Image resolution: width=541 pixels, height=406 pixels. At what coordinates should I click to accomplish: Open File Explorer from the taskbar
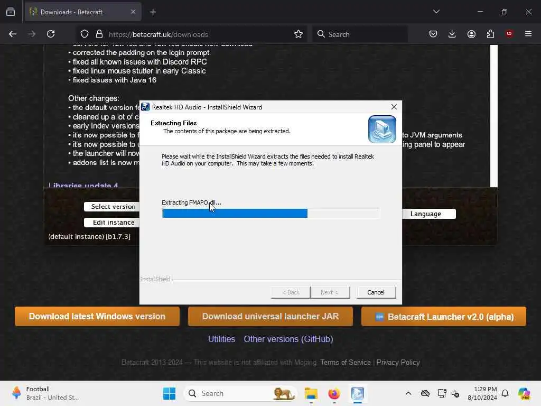311,393
